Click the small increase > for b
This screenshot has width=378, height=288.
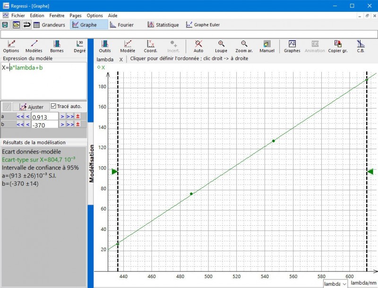[62, 125]
